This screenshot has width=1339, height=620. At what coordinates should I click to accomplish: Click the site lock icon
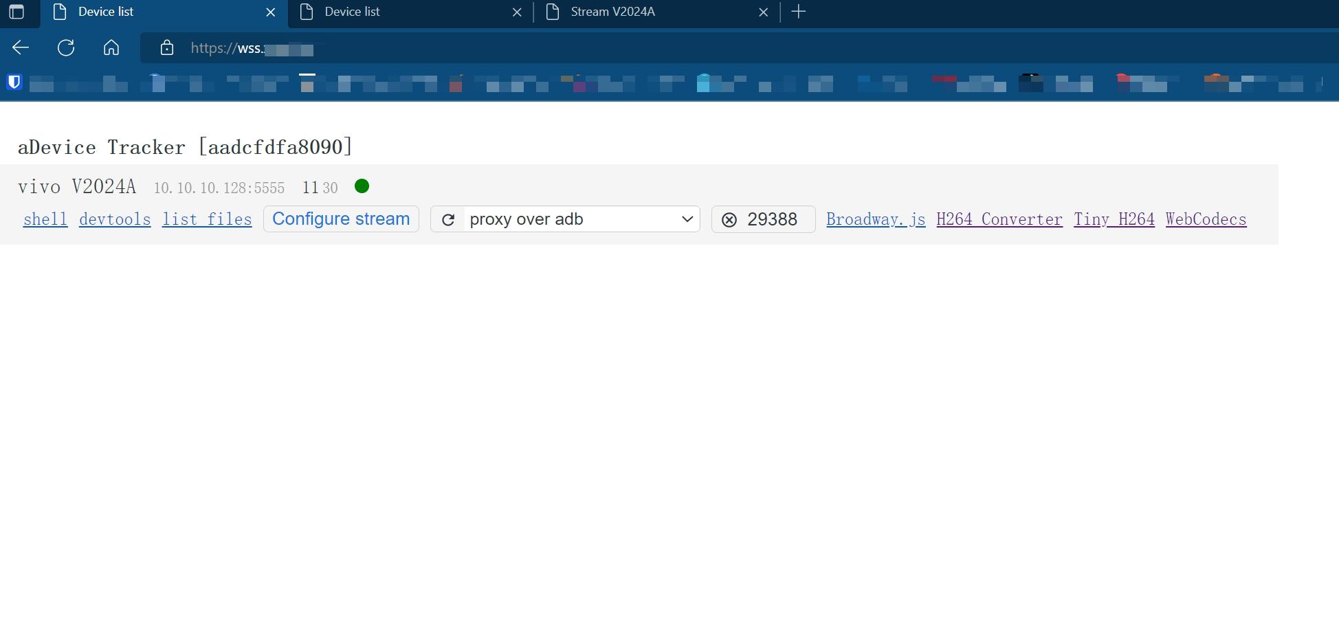pyautogui.click(x=166, y=48)
